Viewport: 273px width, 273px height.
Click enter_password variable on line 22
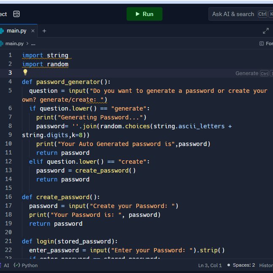tap(54, 250)
